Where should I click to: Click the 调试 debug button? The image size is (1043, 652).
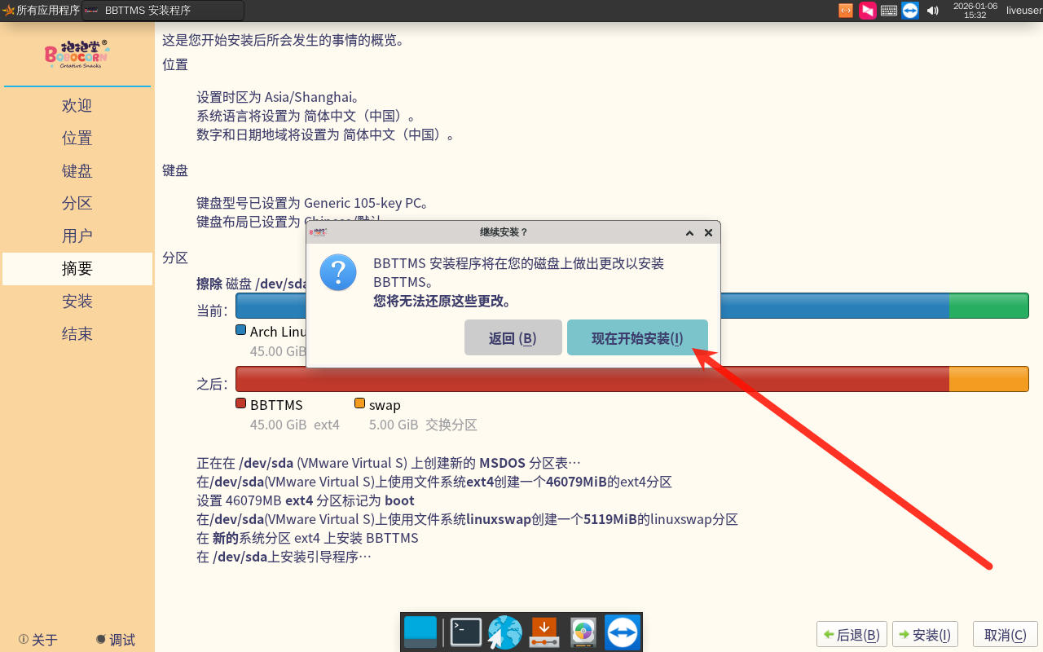(x=115, y=640)
